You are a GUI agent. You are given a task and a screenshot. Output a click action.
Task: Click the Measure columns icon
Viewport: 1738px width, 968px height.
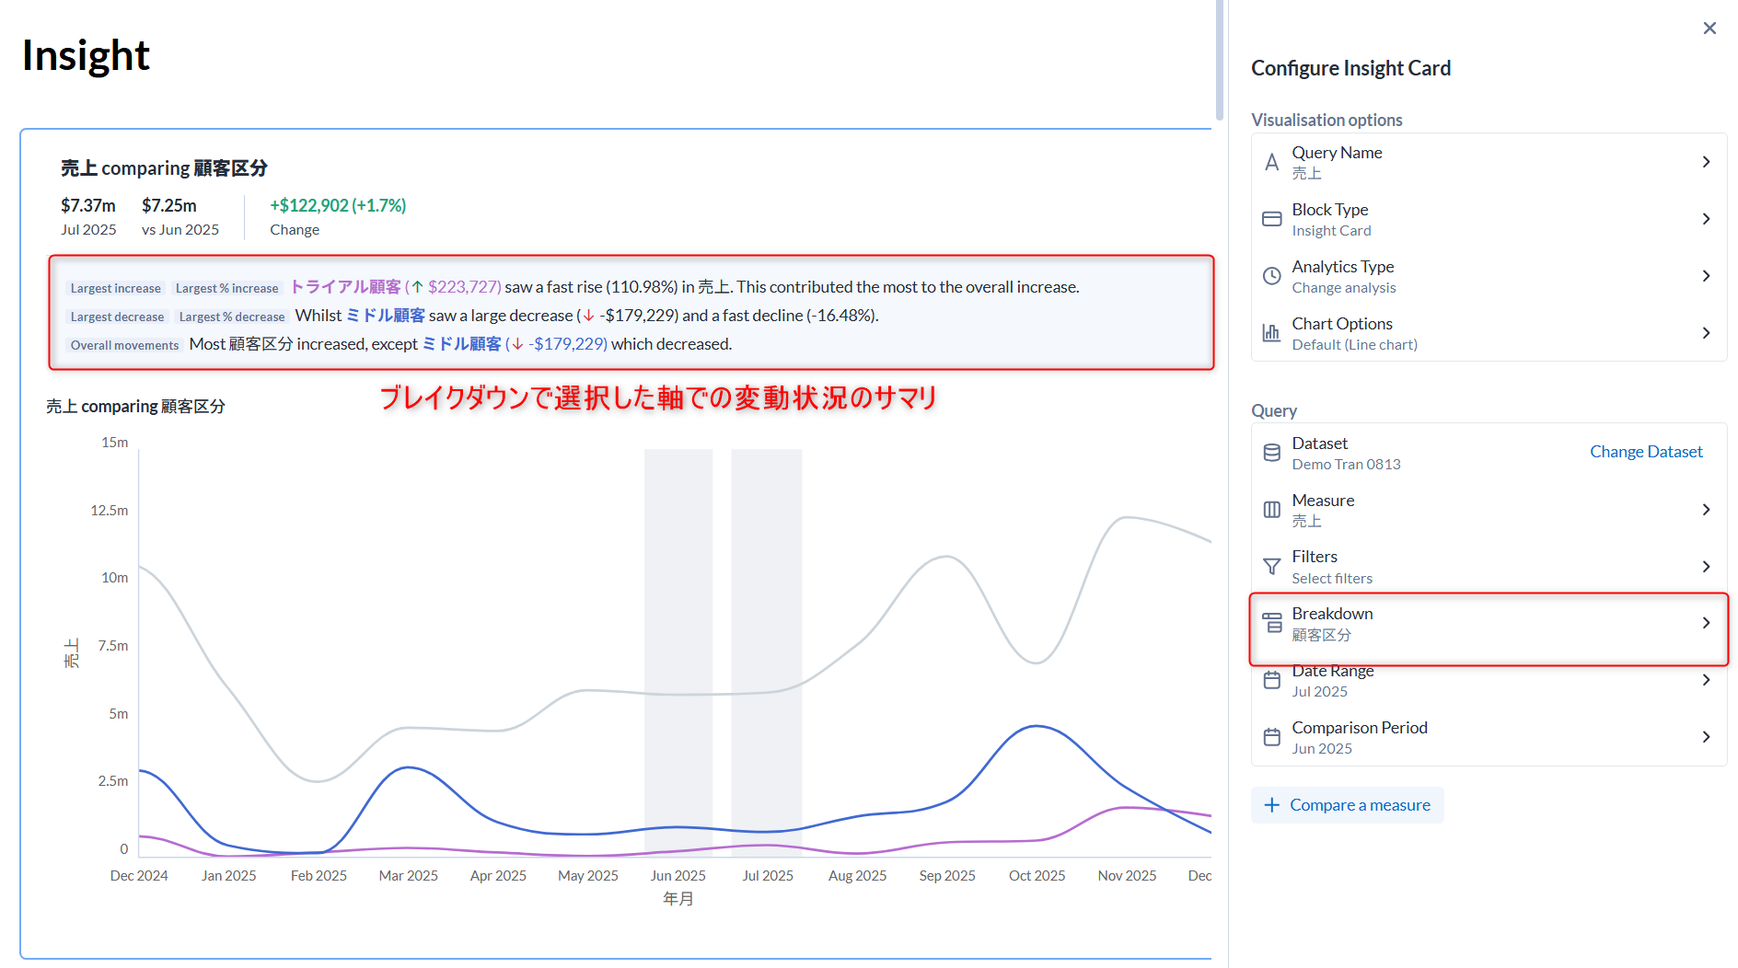pos(1271,510)
